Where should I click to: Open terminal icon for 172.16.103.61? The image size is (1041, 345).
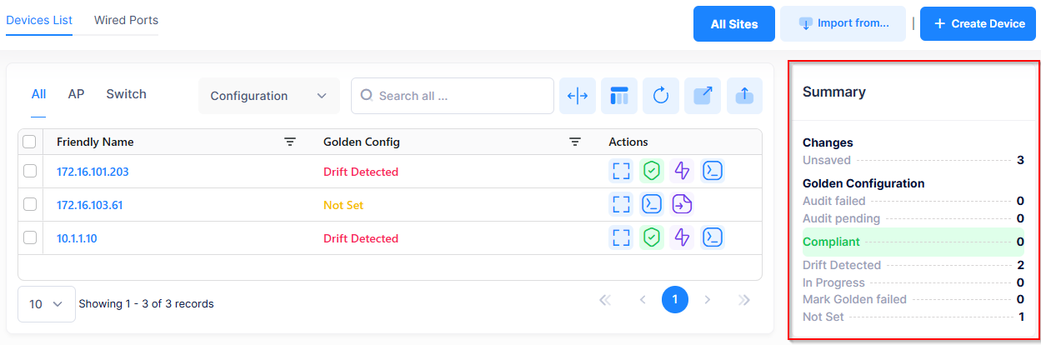coord(651,205)
